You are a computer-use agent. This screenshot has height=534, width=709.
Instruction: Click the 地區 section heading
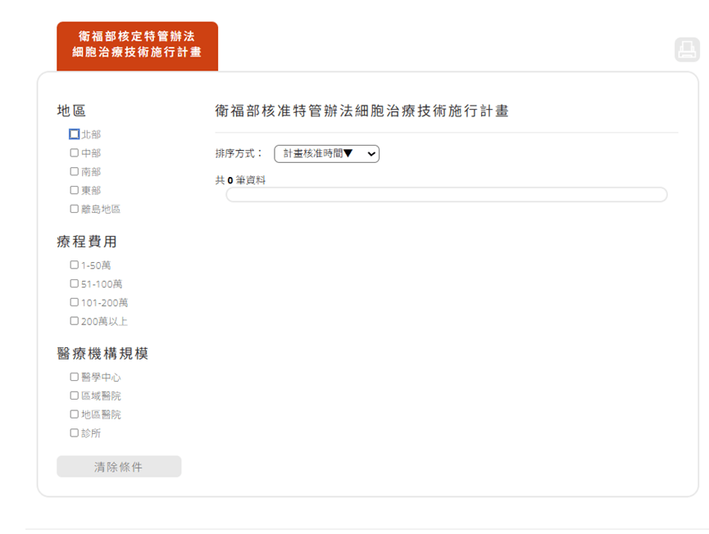click(x=71, y=111)
